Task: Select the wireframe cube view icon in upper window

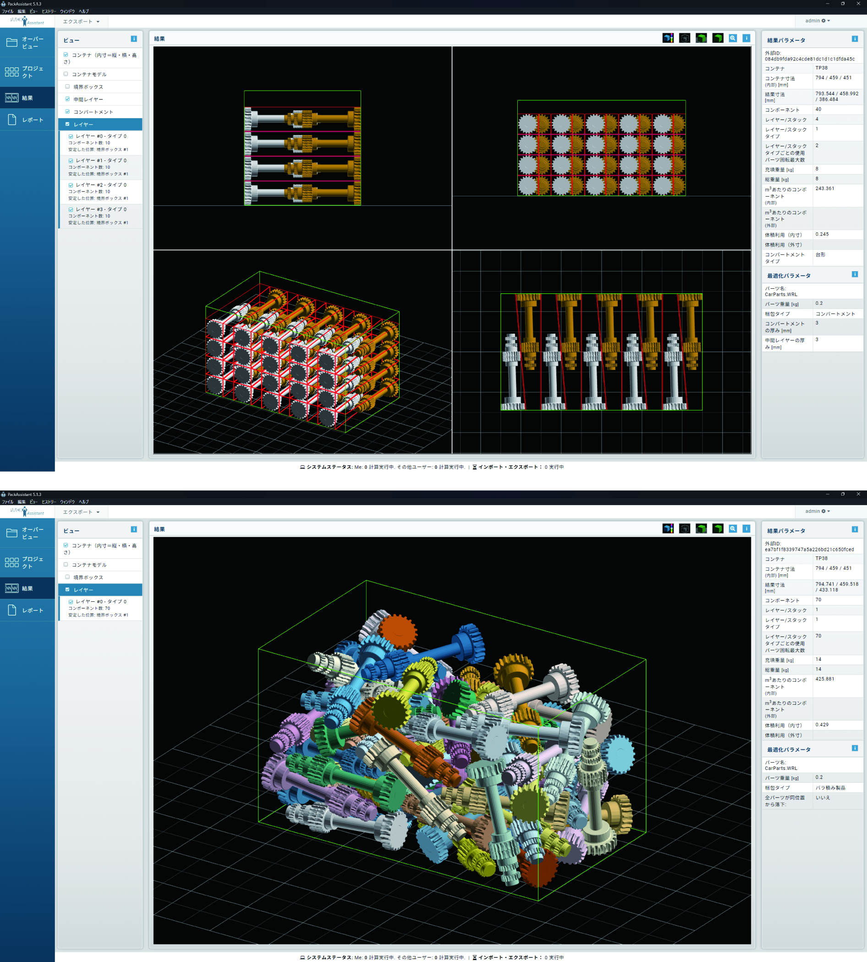Action: [684, 38]
